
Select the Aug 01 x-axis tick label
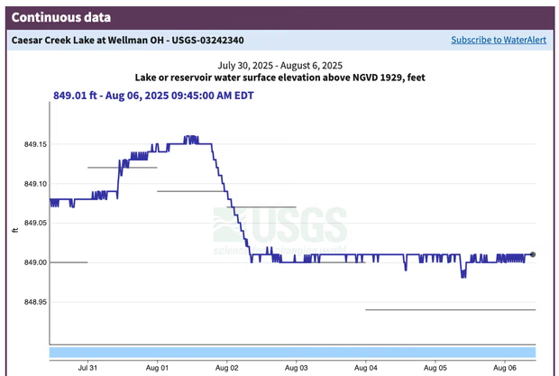pyautogui.click(x=157, y=368)
